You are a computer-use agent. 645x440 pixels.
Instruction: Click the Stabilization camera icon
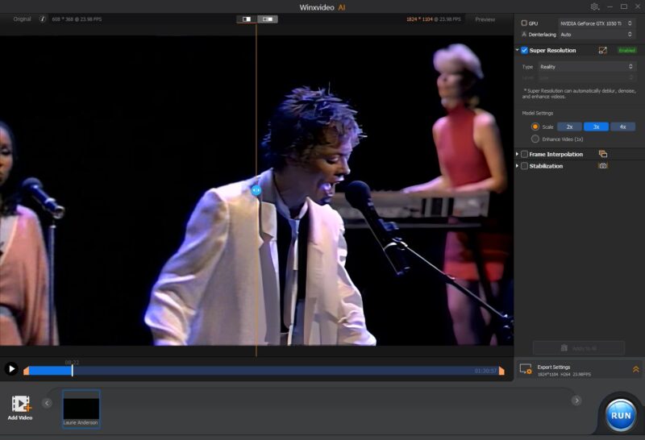(x=602, y=166)
